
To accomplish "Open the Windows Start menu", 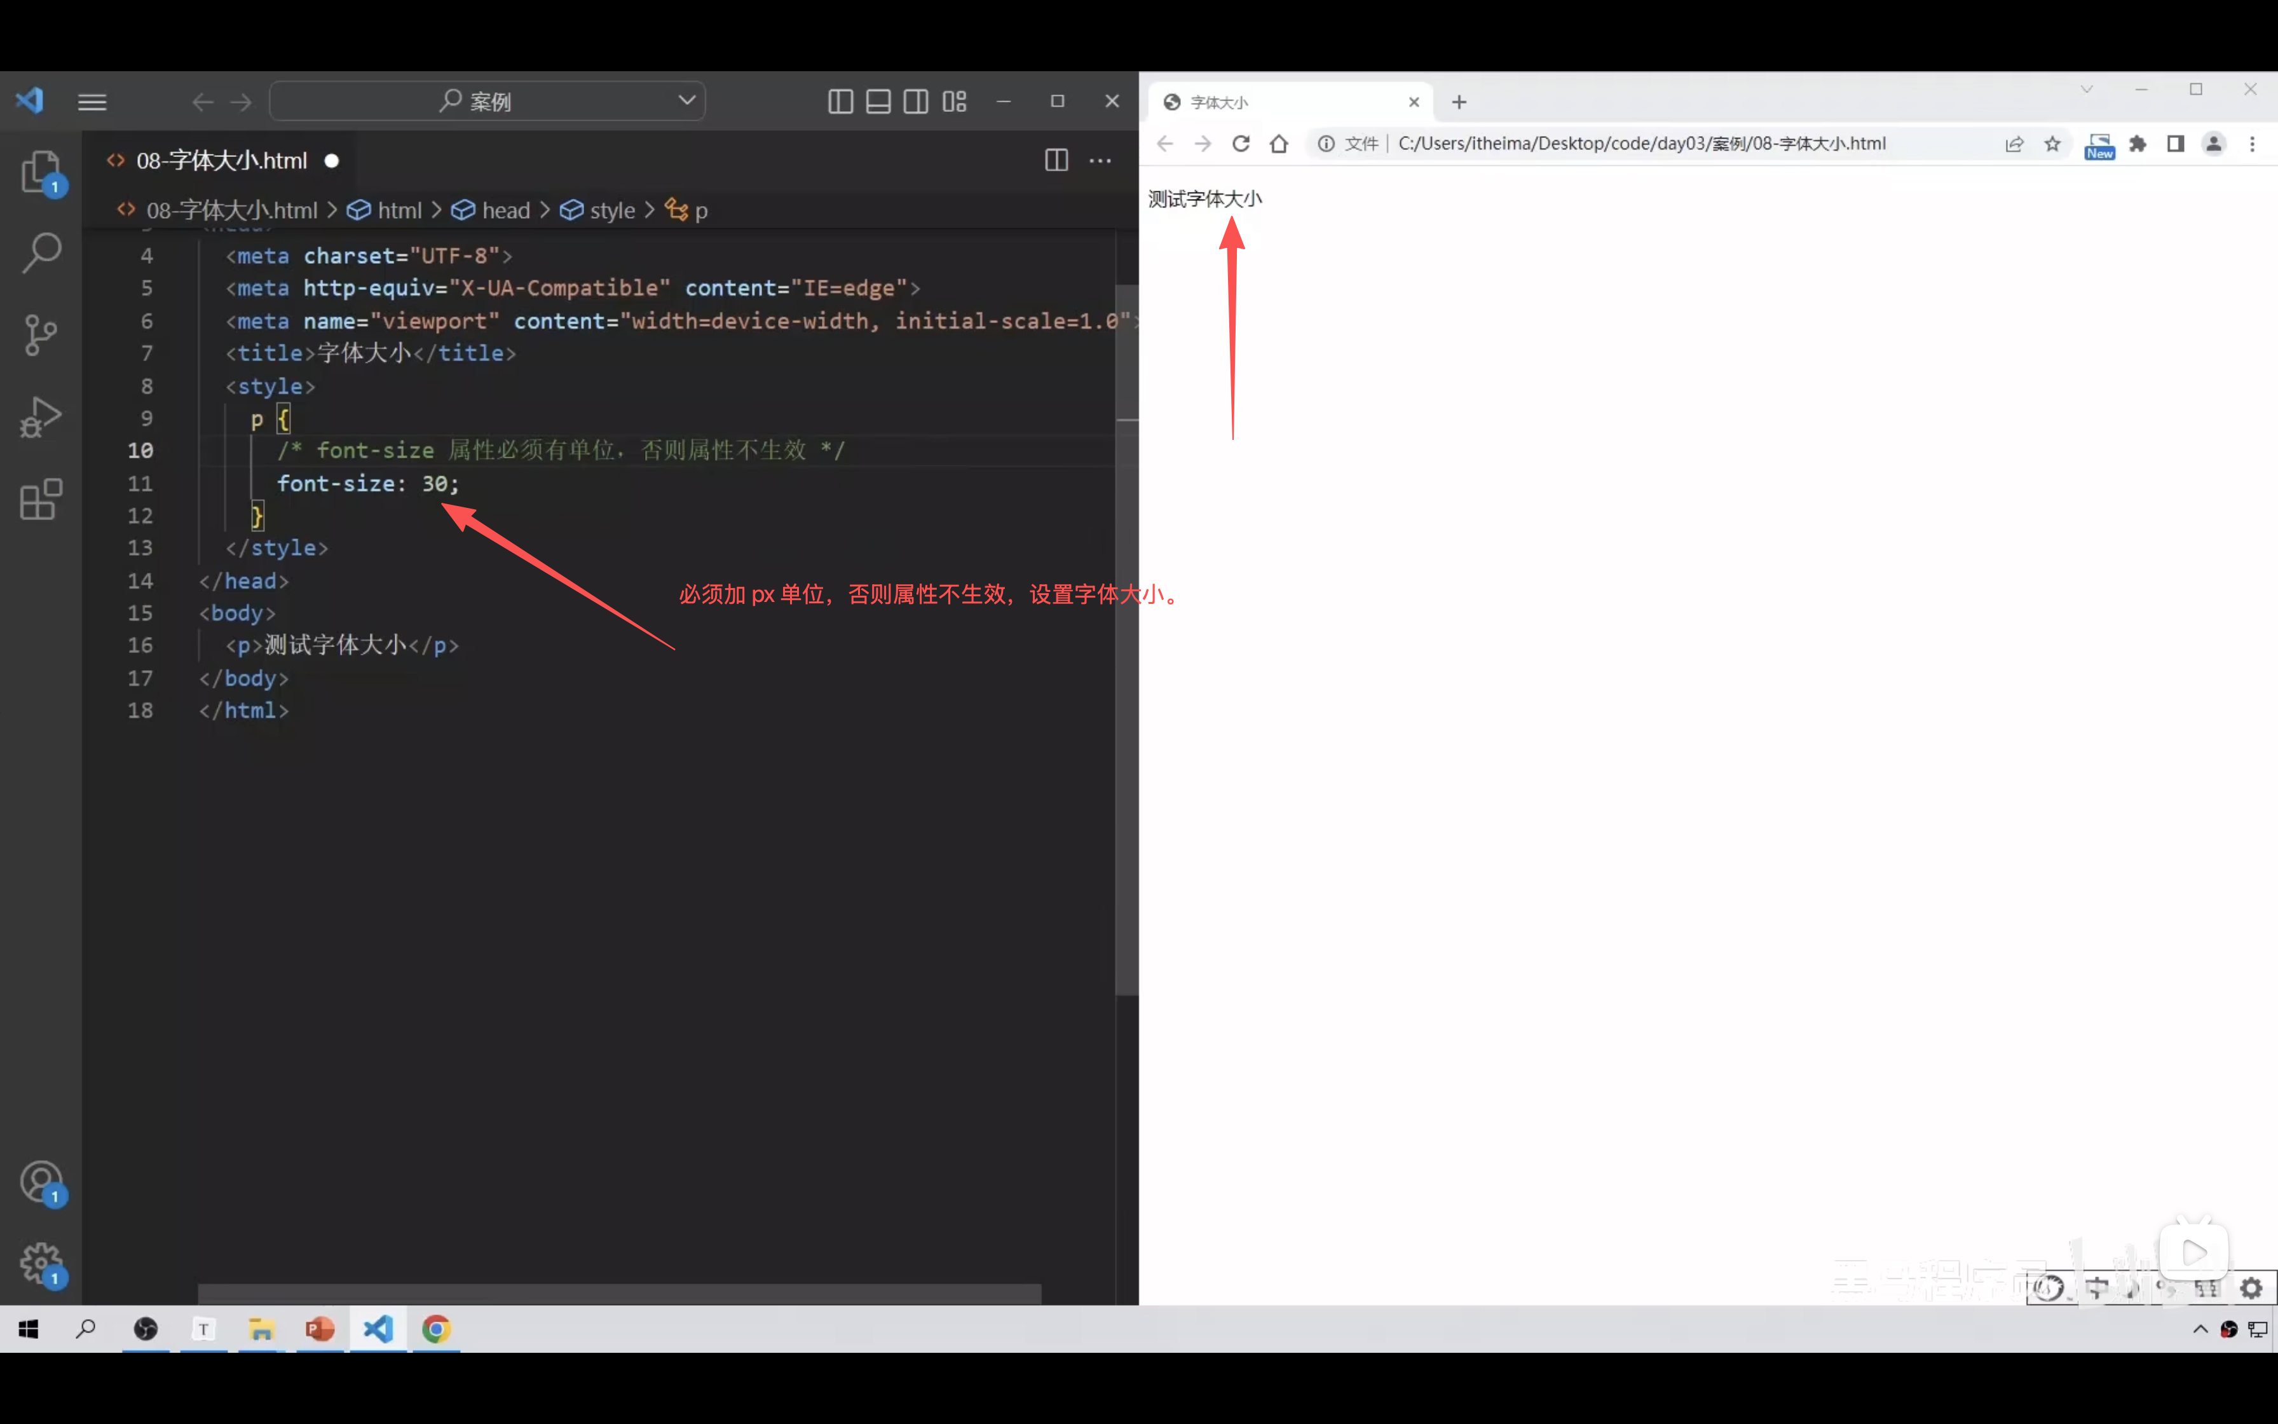I will pos(28,1329).
